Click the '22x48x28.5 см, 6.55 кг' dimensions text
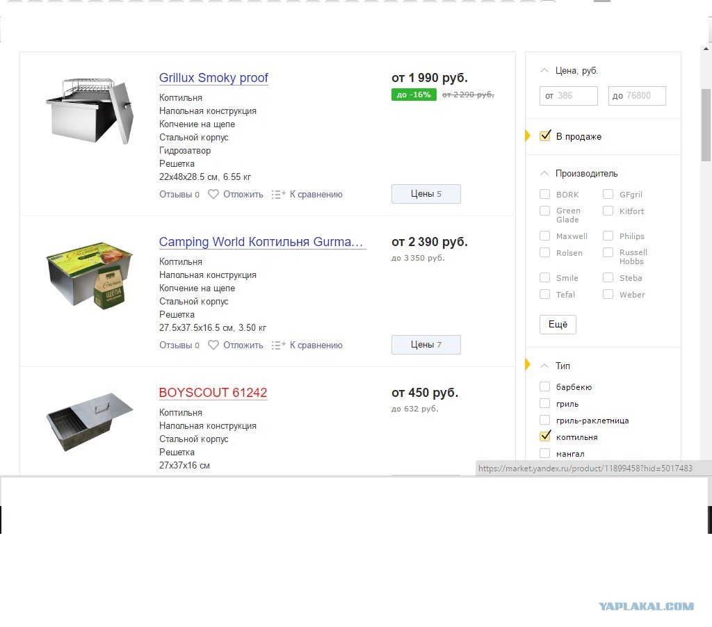Viewport: 712px width, 627px height. 205,177
